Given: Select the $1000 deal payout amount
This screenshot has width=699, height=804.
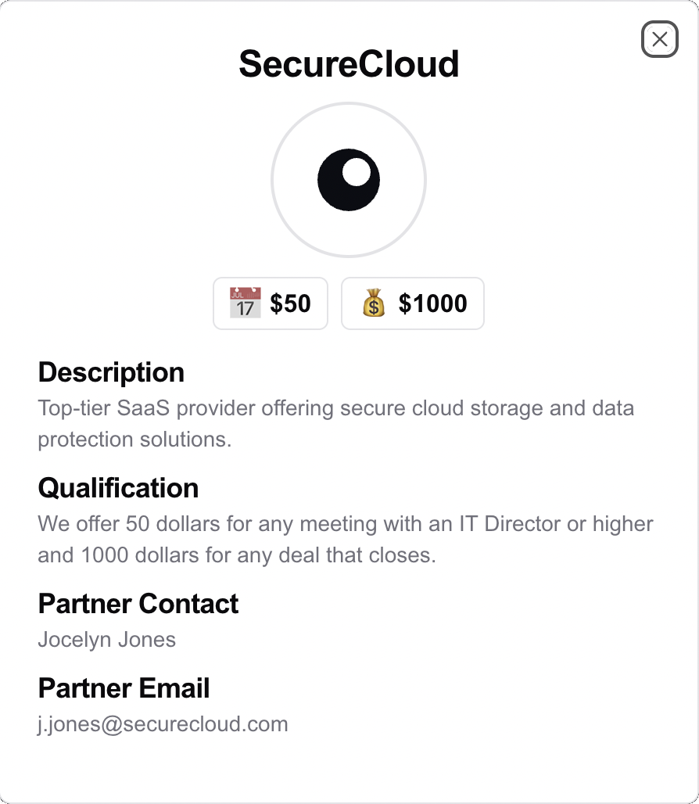Looking at the screenshot, I should tap(432, 303).
